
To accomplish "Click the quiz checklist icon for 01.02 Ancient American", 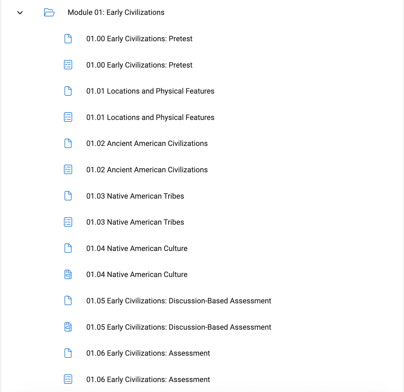I will (x=68, y=170).
